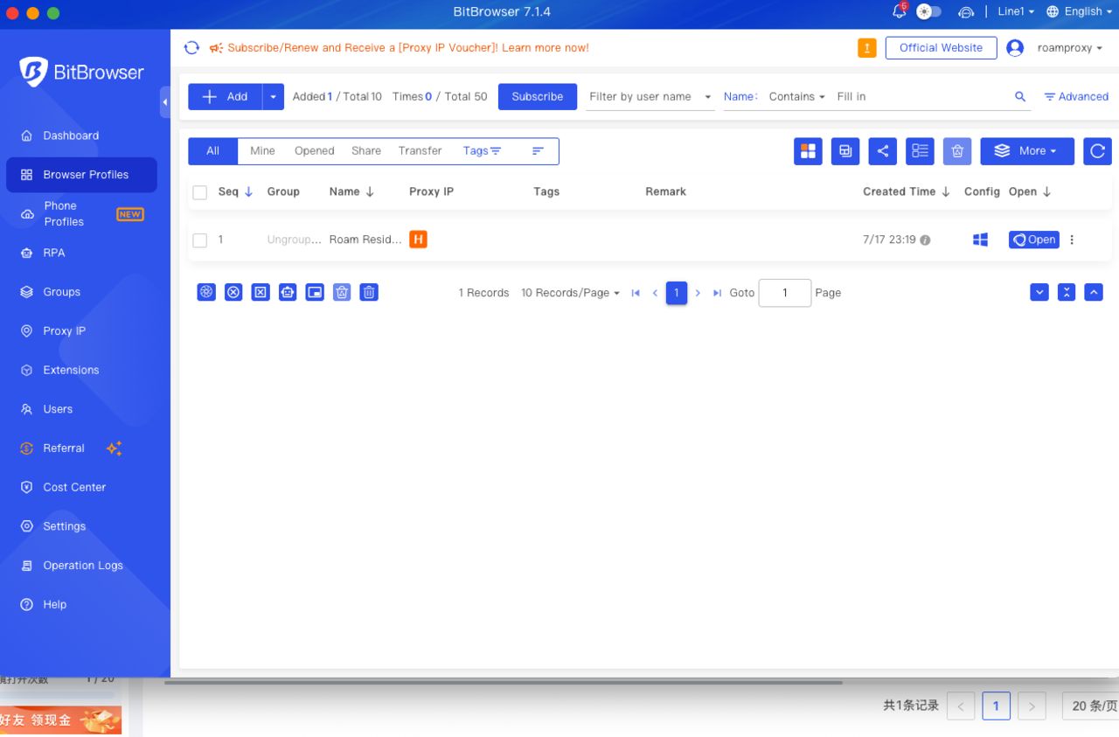Click the Goto page number field
Screen dimensions: 1119x737
pyautogui.click(x=785, y=293)
